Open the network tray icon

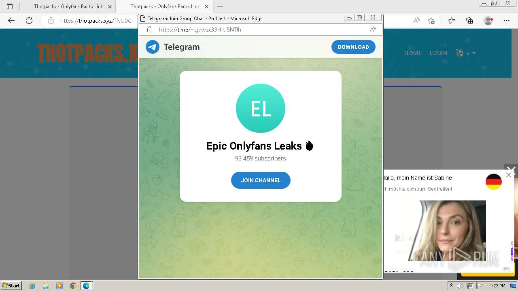469,286
